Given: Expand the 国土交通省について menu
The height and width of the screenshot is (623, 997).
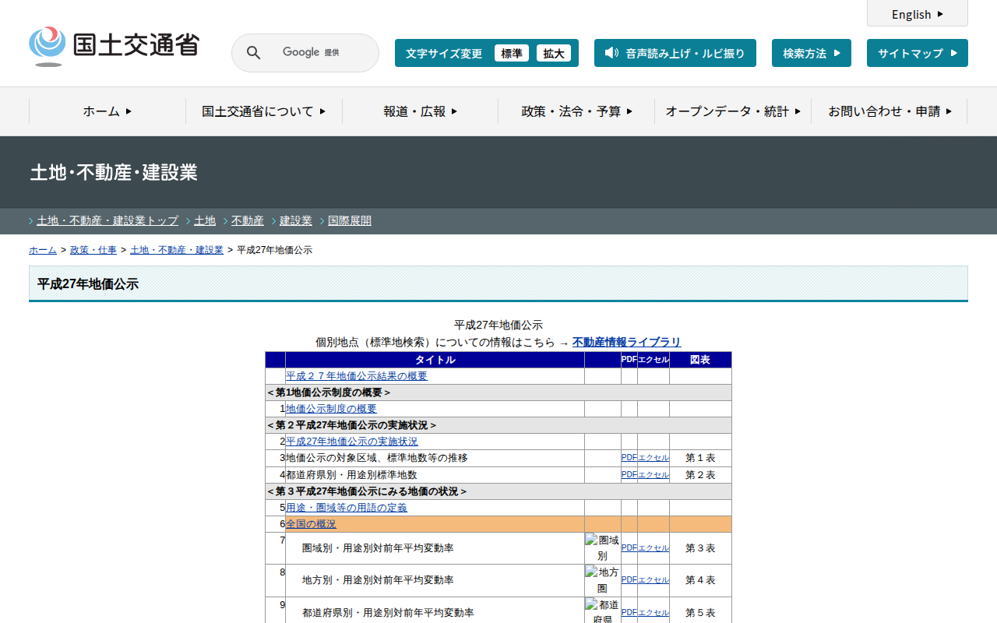Looking at the screenshot, I should pos(263,111).
